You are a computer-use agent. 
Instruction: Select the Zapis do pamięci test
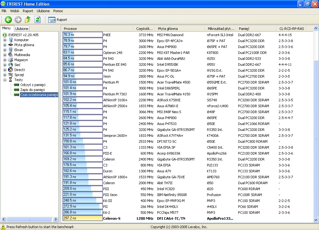tap(32, 90)
